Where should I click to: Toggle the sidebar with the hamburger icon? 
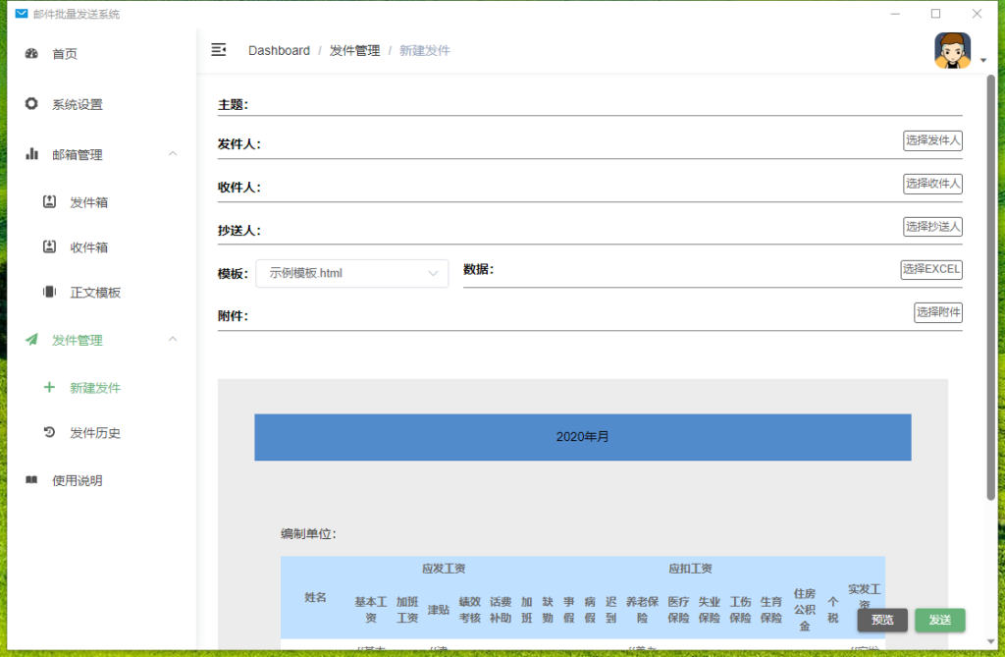[218, 50]
